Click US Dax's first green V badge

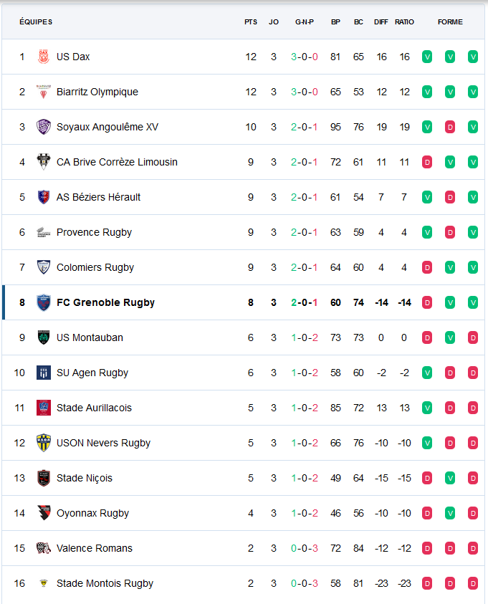point(427,57)
